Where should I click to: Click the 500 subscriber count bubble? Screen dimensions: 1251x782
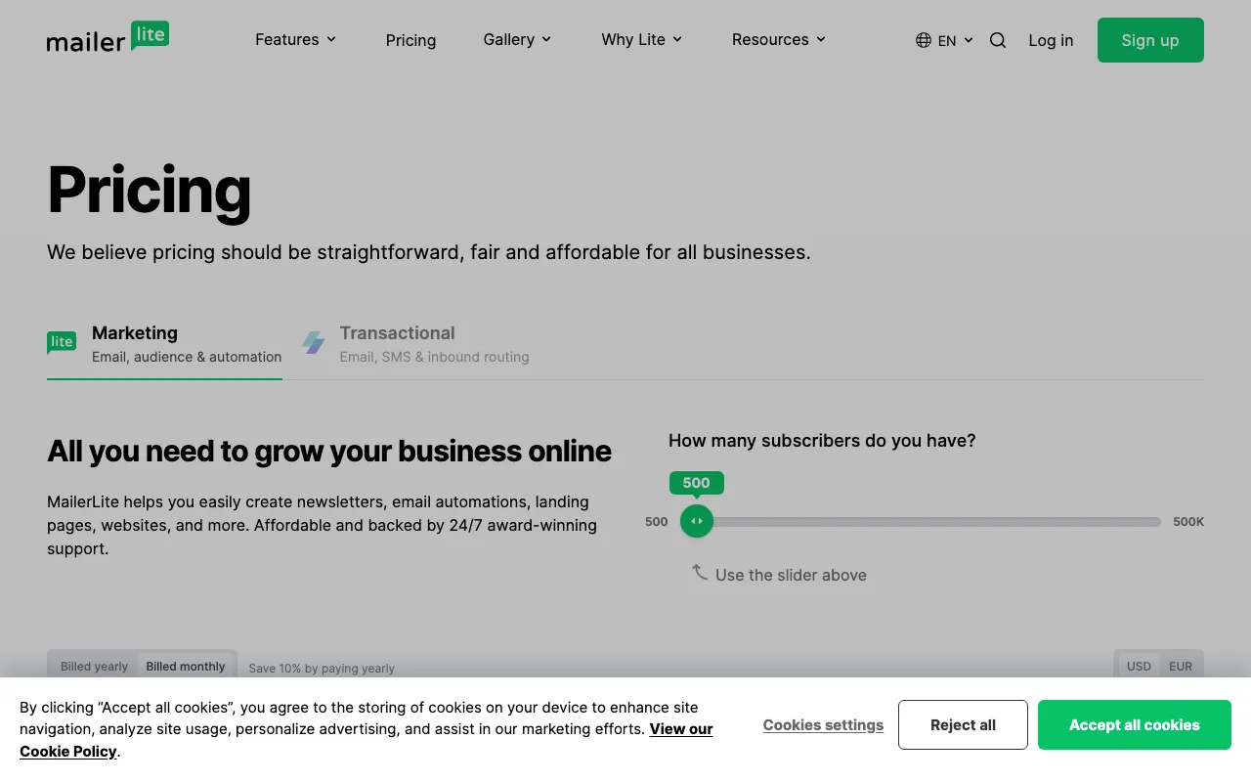pos(697,483)
